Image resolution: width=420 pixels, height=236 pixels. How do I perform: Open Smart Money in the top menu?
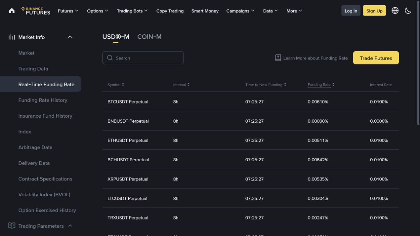coord(205,11)
